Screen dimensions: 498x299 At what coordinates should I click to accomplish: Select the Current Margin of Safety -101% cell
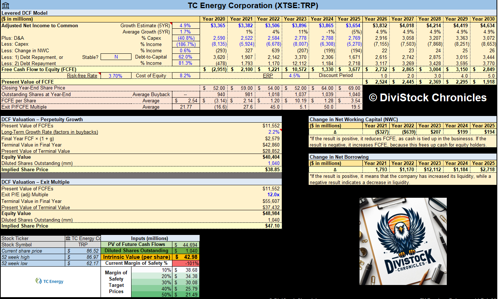(x=186, y=263)
